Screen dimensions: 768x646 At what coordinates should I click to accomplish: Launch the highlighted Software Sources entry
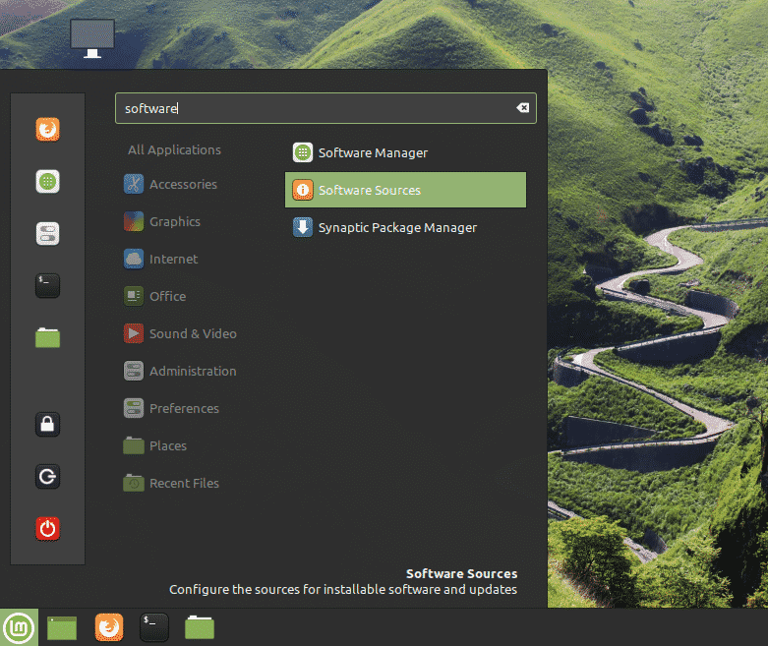click(405, 190)
